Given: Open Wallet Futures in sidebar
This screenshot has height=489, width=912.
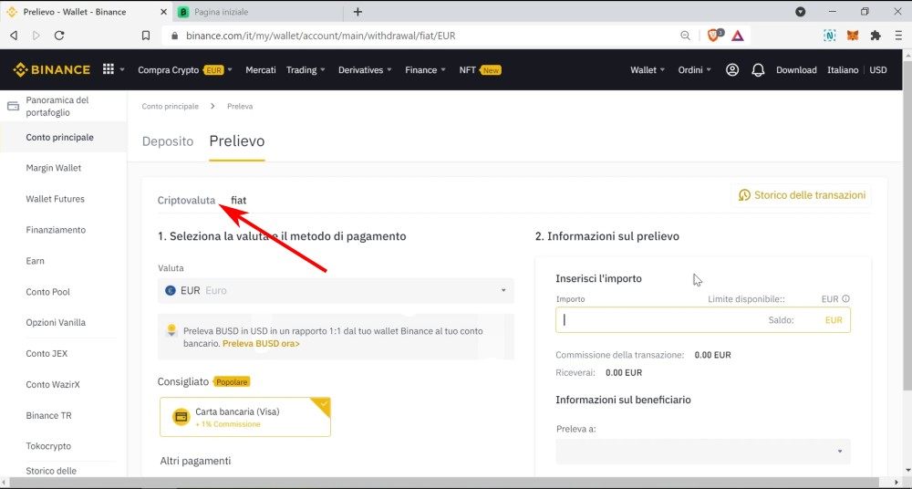Looking at the screenshot, I should pyautogui.click(x=56, y=199).
